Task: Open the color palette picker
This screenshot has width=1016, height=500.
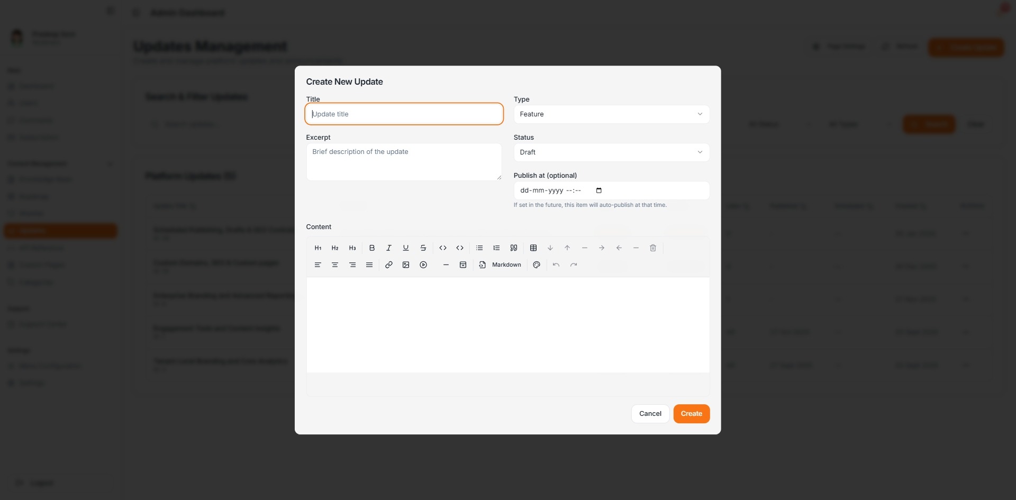Action: pos(537,265)
